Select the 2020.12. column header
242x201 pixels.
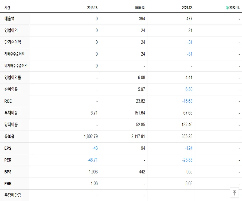pyautogui.click(x=140, y=8)
